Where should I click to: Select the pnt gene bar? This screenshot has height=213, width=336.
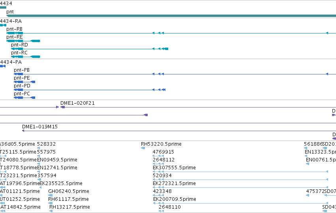point(171,16)
